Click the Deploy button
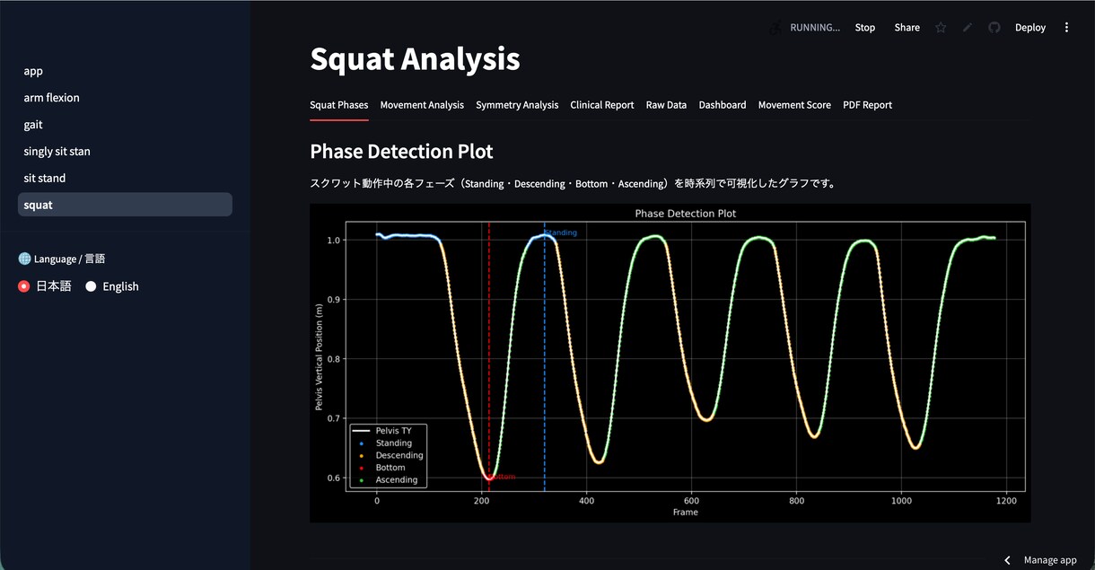The image size is (1095, 570). tap(1030, 28)
